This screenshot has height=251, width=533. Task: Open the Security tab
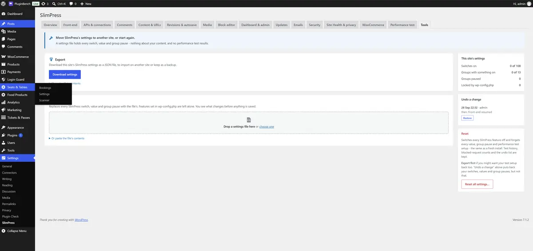tap(314, 25)
